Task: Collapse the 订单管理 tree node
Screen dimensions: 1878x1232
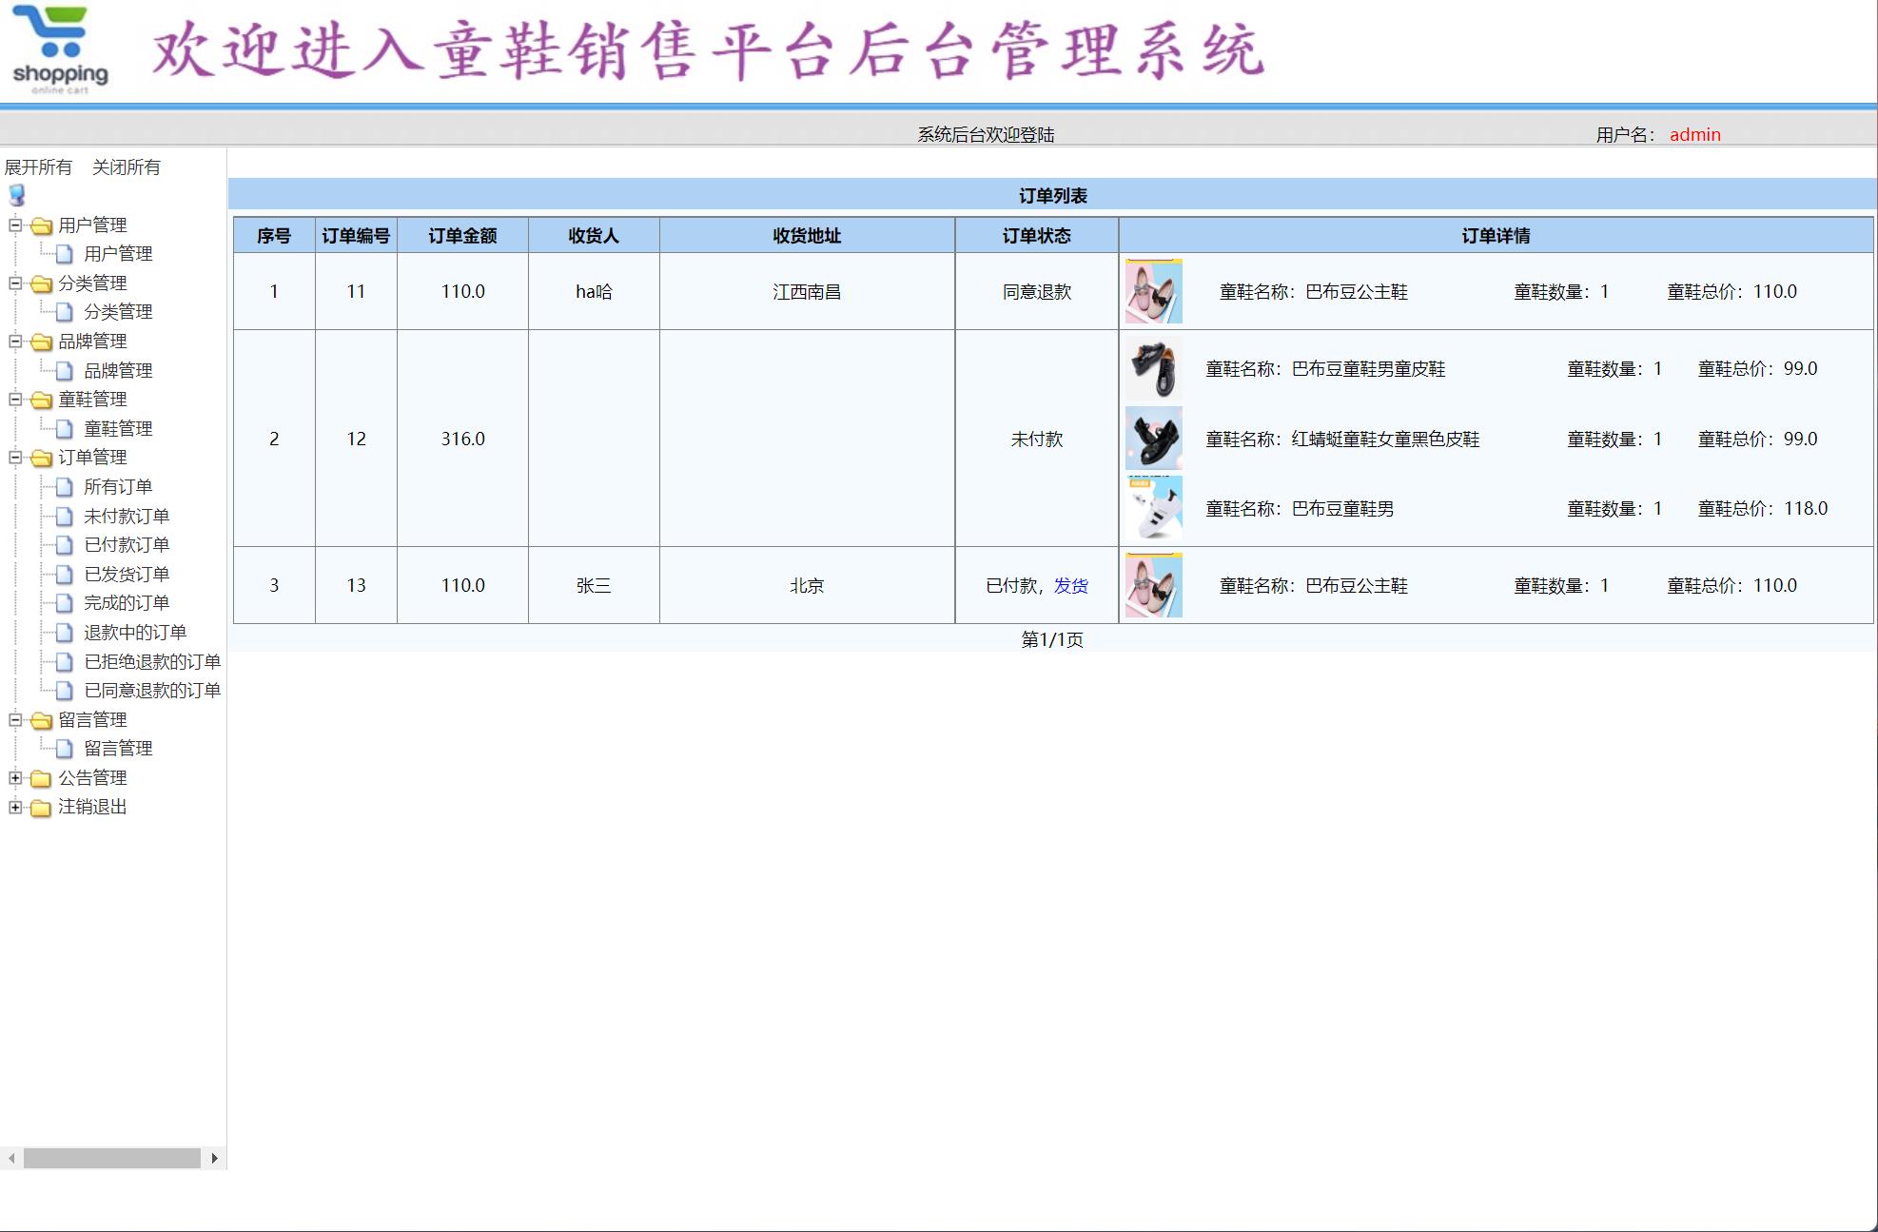Action: click(14, 458)
